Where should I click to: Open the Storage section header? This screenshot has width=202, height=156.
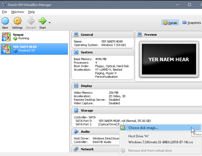[x=137, y=110]
